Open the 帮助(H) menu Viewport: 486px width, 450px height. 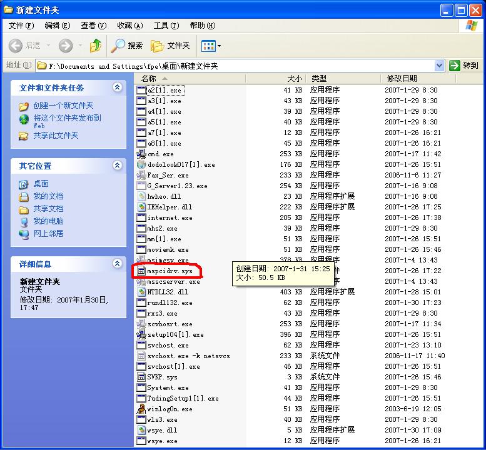203,26
